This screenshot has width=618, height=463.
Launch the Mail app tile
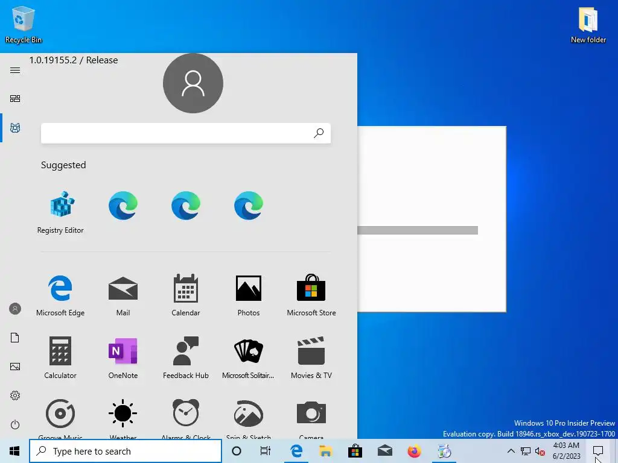point(123,295)
